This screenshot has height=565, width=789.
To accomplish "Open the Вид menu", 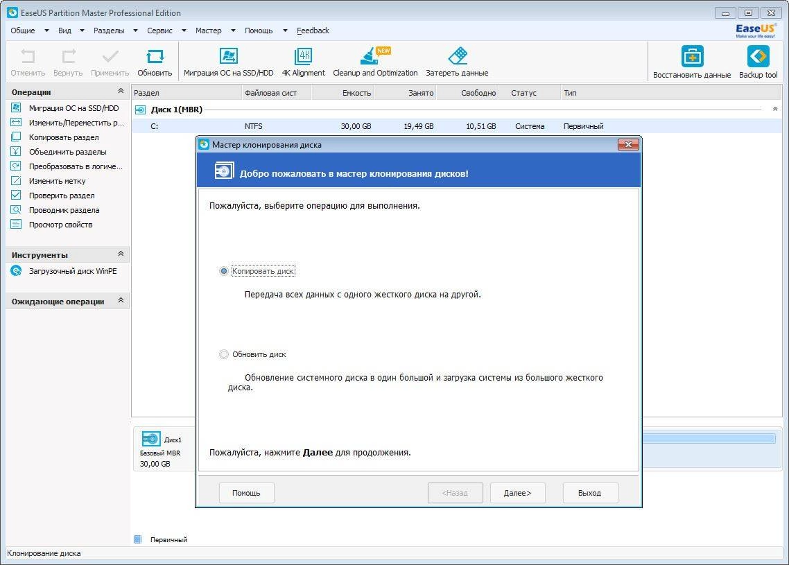I will (x=65, y=31).
